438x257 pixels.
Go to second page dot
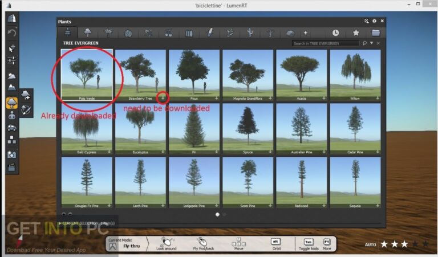coord(224,214)
